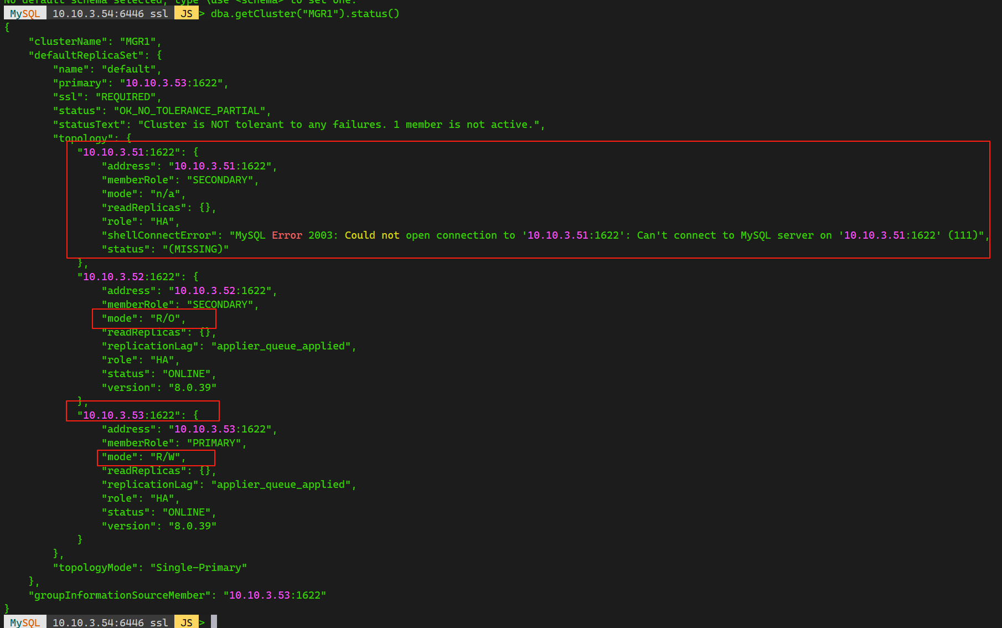1002x628 pixels.
Task: Click replicationLag line under 10.10.3.53 node
Action: click(229, 485)
